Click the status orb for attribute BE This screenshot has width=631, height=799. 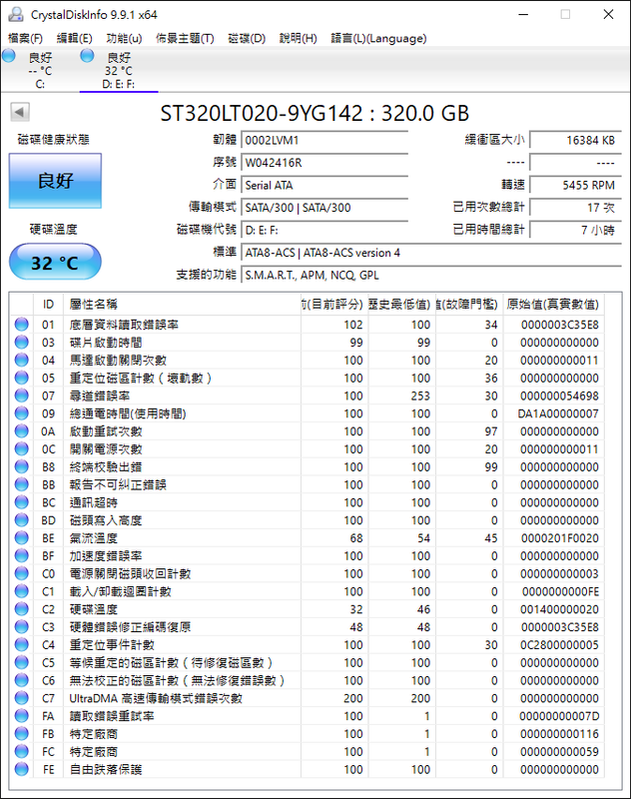pyautogui.click(x=22, y=537)
